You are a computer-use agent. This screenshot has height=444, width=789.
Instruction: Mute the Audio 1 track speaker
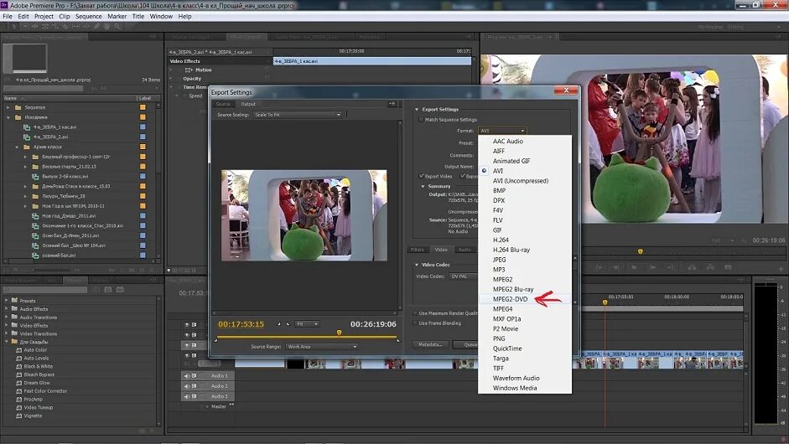pos(187,375)
